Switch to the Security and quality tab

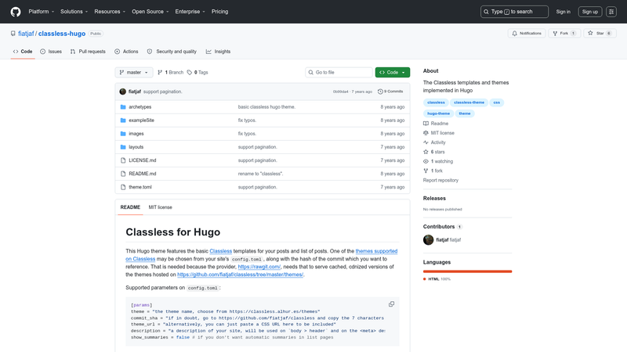coord(172,52)
